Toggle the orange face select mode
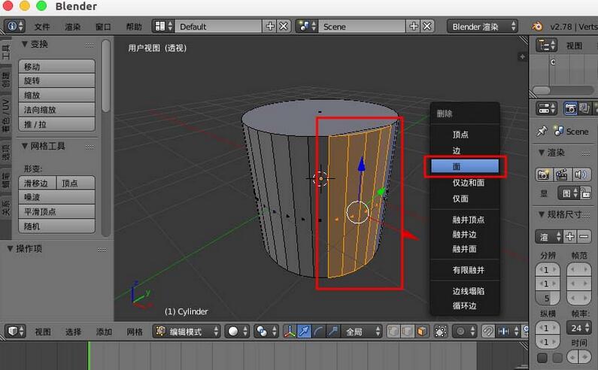The width and height of the screenshot is (598, 370). coord(421,331)
